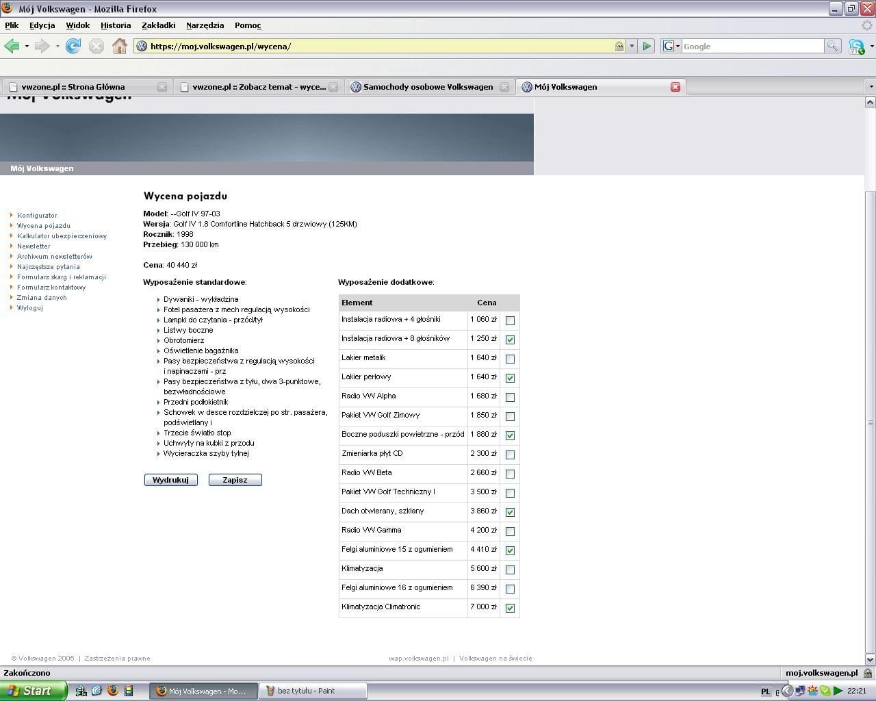Switch to vwzone.pl Zobacz temat tab

(x=259, y=87)
